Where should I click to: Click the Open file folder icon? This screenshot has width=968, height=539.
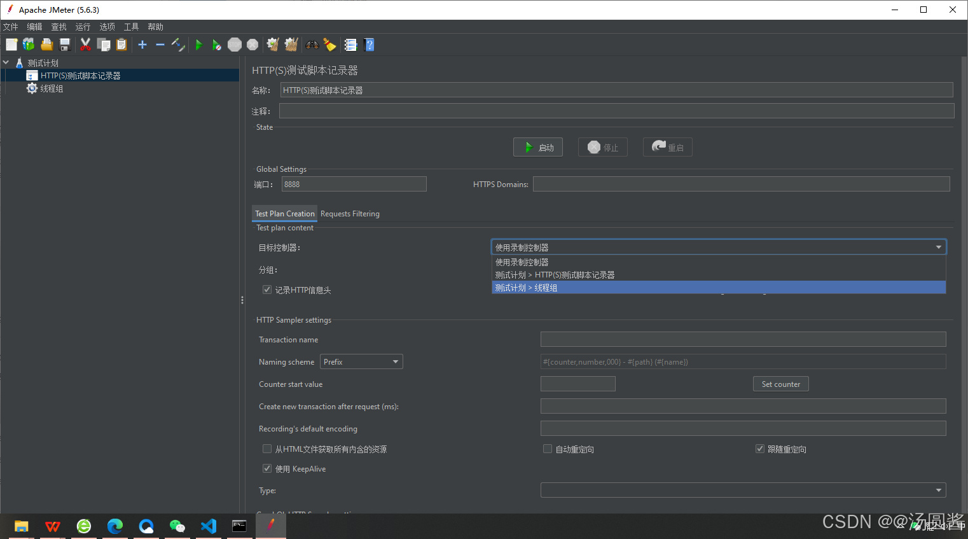46,45
